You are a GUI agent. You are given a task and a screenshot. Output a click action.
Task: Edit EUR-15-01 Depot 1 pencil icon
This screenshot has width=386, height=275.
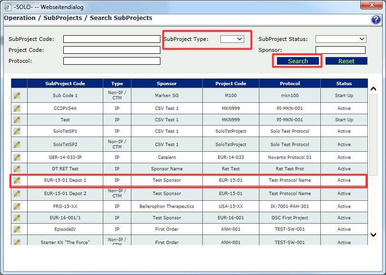point(17,180)
